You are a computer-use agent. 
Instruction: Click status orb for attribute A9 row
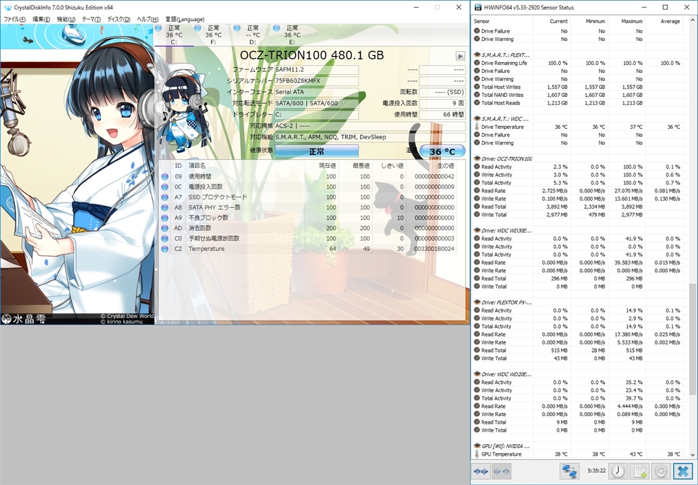pyautogui.click(x=165, y=218)
